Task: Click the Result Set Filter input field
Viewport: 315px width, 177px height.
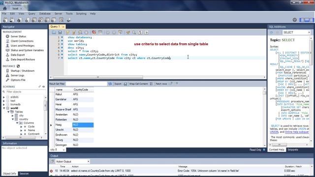Action: click(x=87, y=84)
